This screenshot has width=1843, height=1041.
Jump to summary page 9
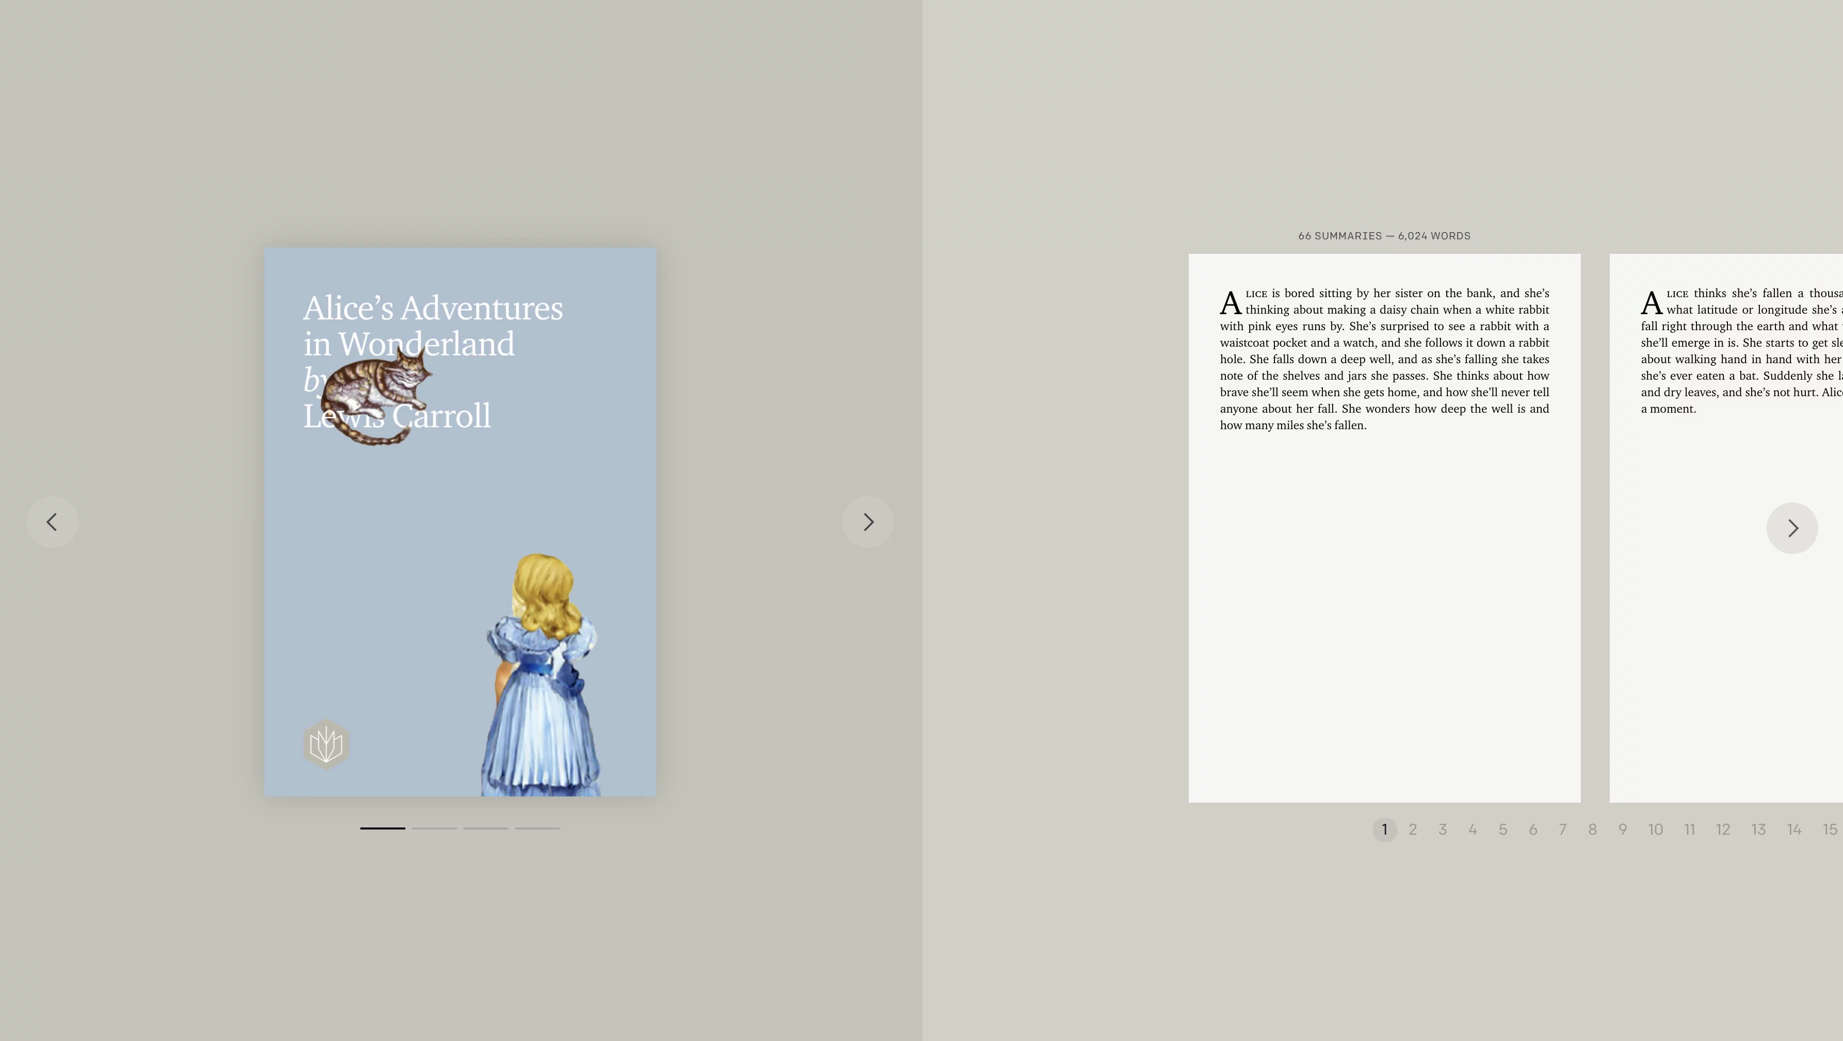tap(1623, 829)
